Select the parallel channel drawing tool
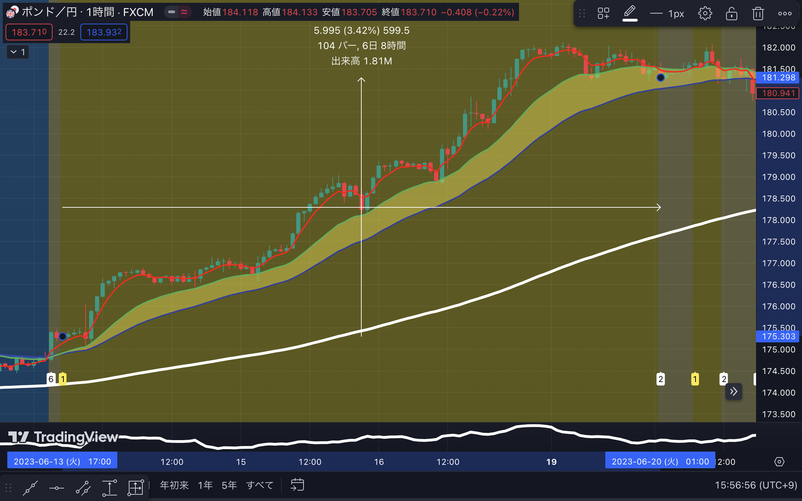This screenshot has height=501, width=802. click(83, 488)
